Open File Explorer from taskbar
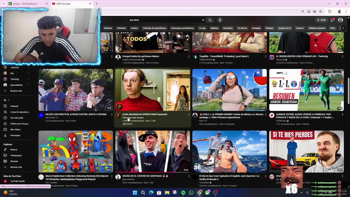The image size is (350, 197). [x=167, y=193]
